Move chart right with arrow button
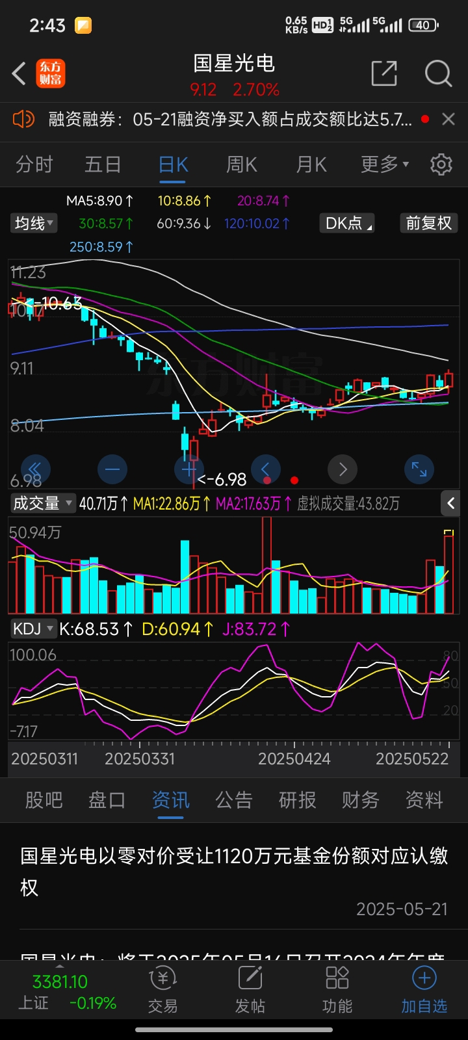 pyautogui.click(x=343, y=469)
